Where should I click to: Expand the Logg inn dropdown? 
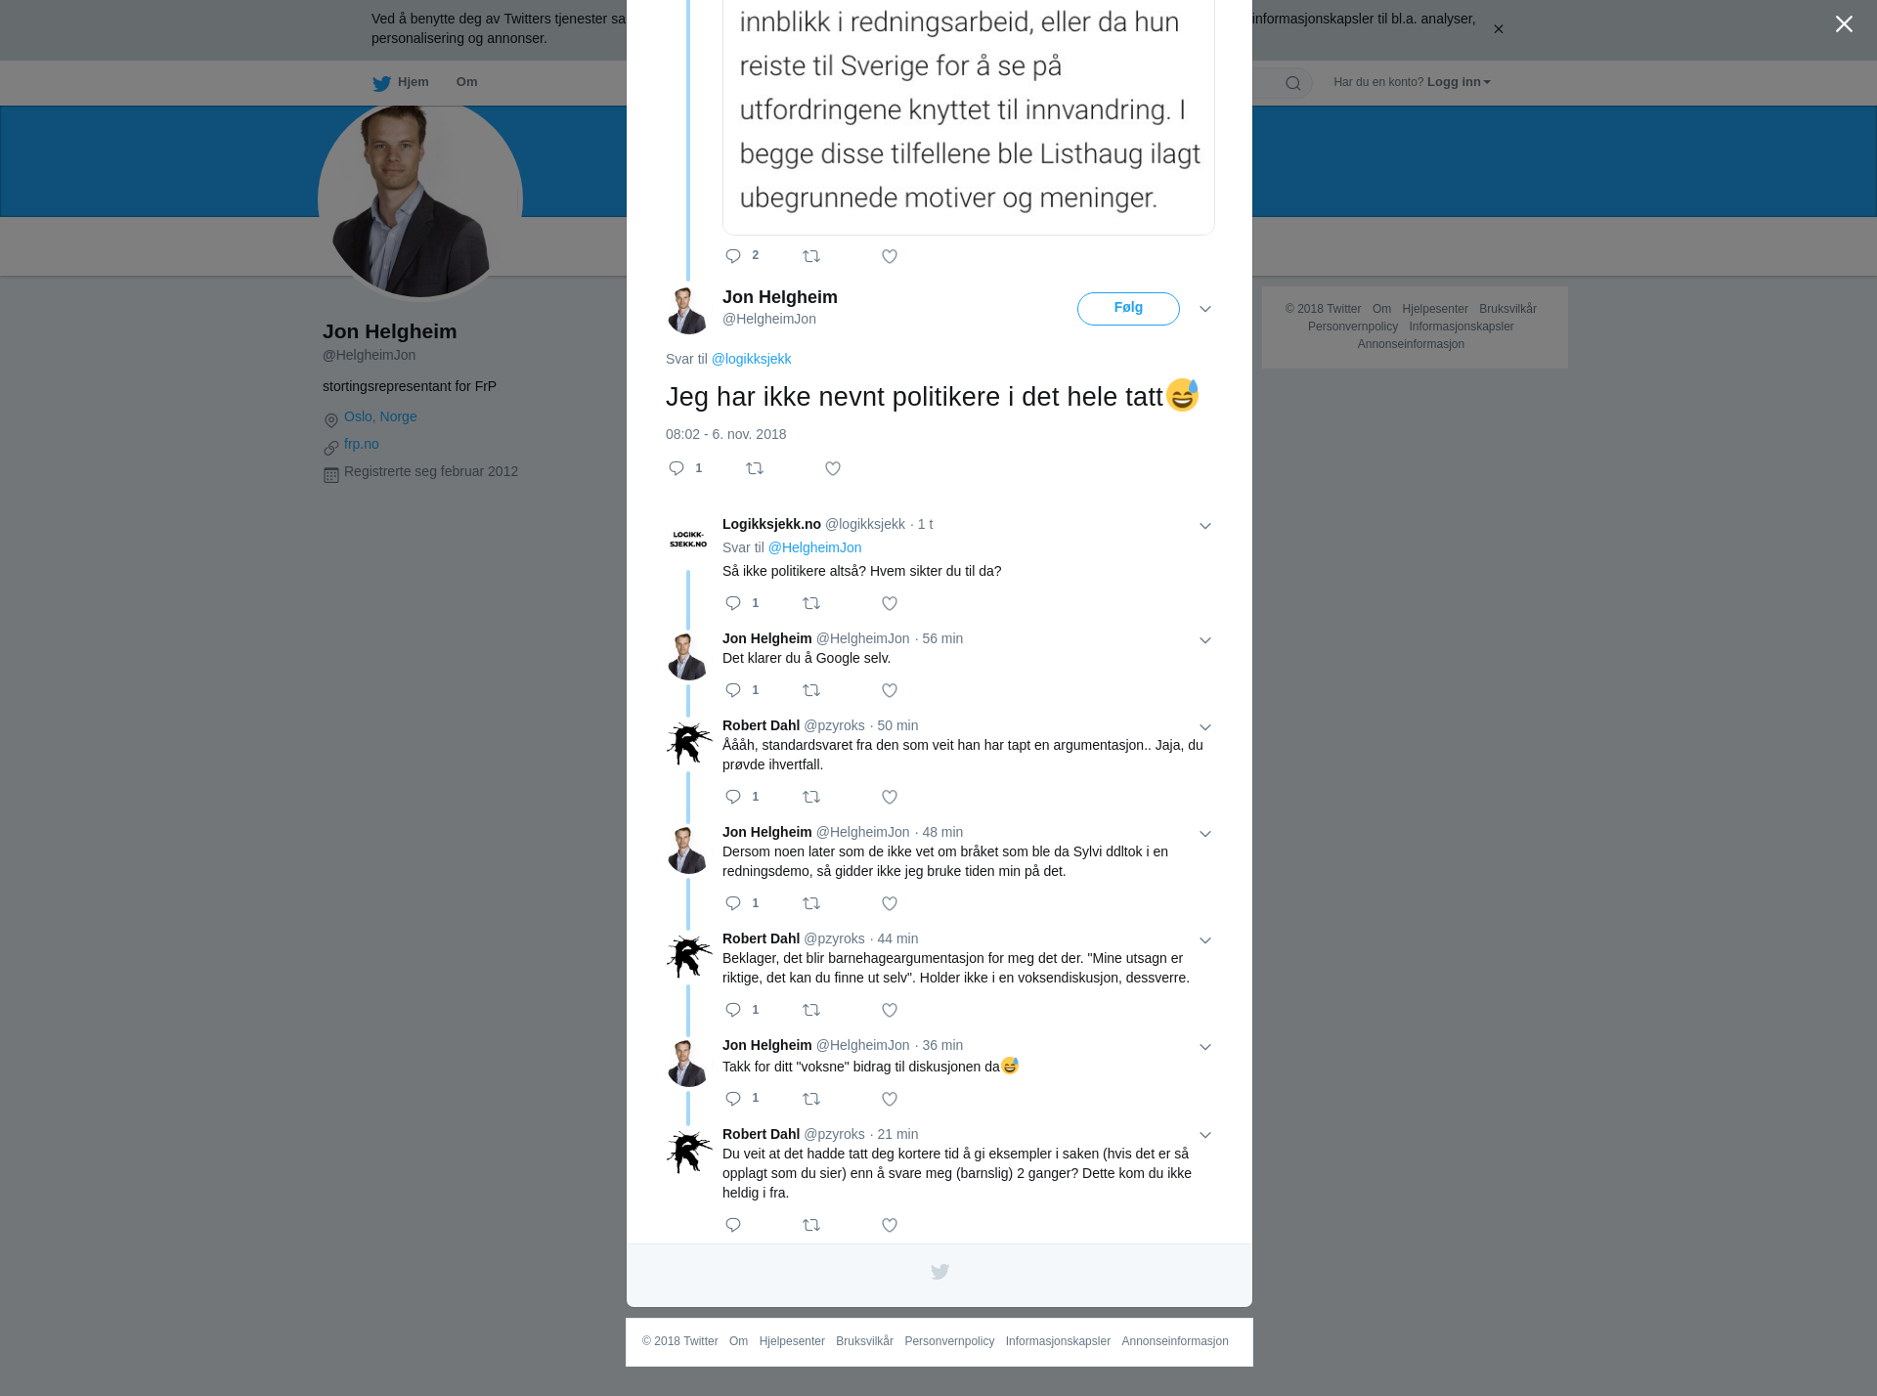click(x=1459, y=82)
